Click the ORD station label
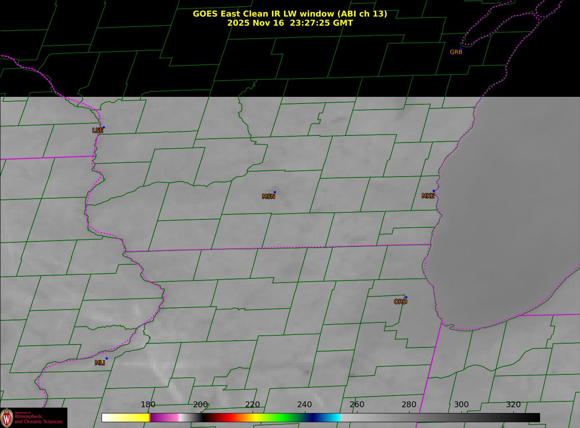 point(400,302)
